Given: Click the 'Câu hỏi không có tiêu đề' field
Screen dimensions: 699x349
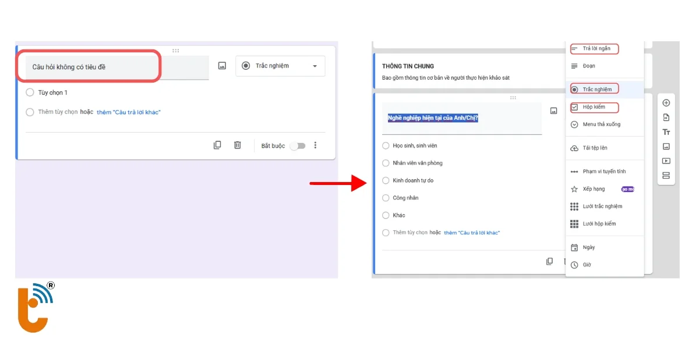Looking at the screenshot, I should 89,67.
